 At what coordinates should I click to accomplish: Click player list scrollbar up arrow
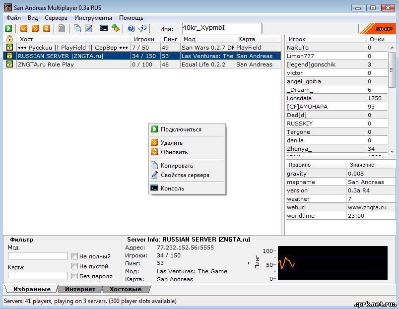392,47
